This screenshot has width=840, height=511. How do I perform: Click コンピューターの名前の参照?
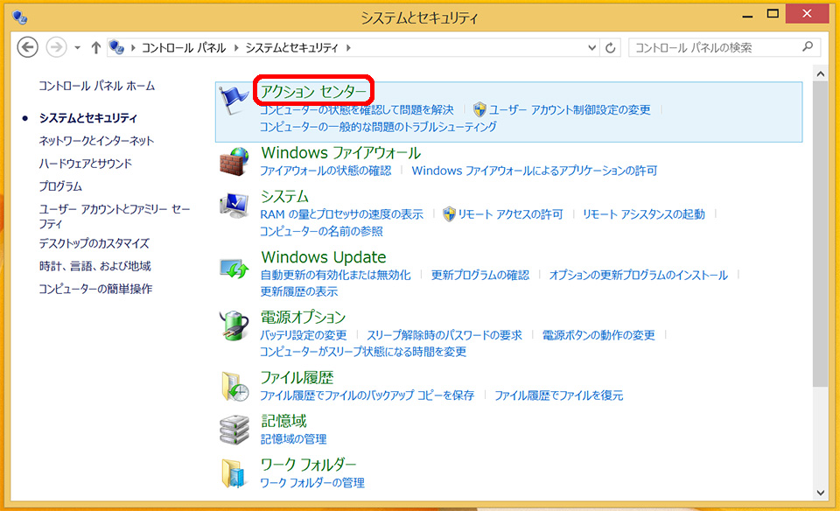321,231
